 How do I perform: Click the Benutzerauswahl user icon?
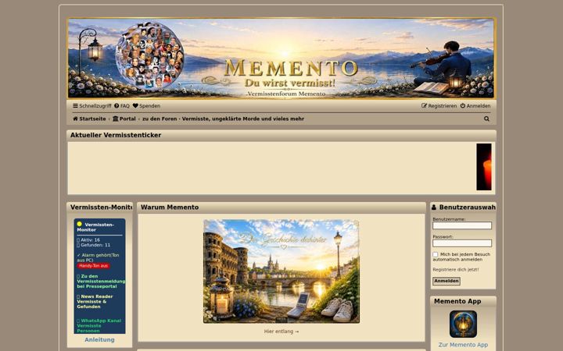pyautogui.click(x=434, y=207)
